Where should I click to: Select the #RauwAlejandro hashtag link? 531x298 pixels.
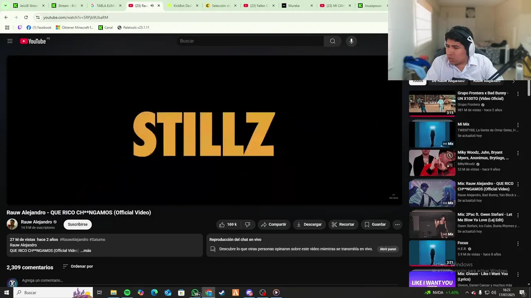[x=74, y=240]
